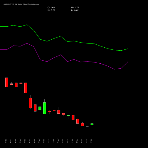Select the red candlestick for 16 Jul
Viewport: 148px width, 148px height.
coord(59,112)
